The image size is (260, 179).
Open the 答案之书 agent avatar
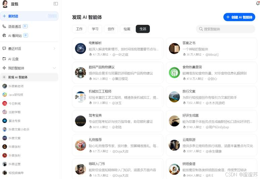174,49
